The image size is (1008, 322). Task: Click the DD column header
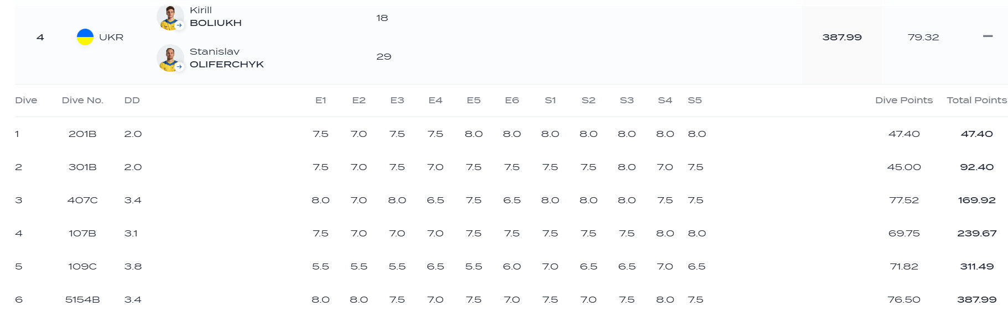click(132, 100)
